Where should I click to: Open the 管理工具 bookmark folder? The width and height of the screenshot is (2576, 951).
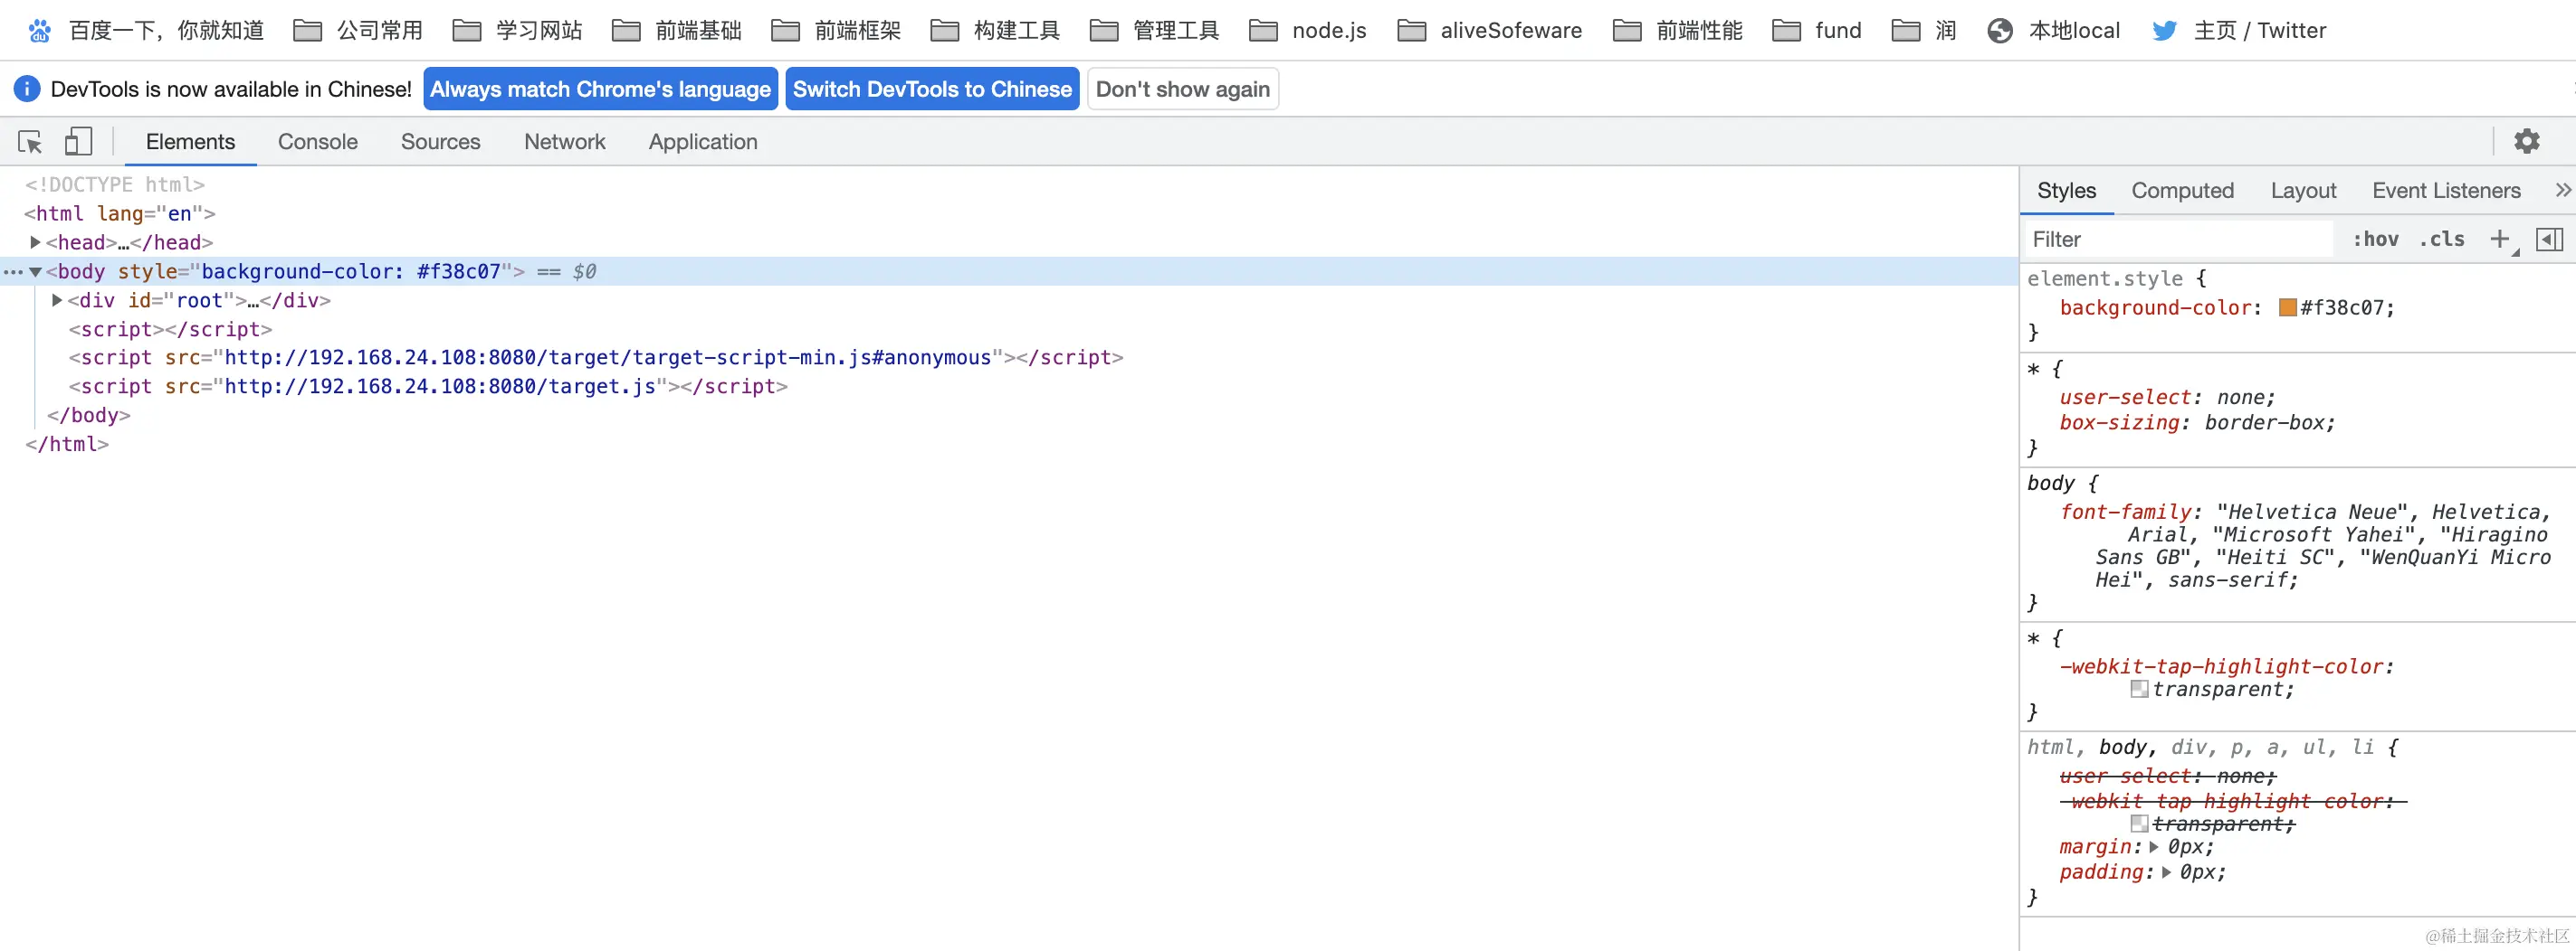click(x=1154, y=30)
